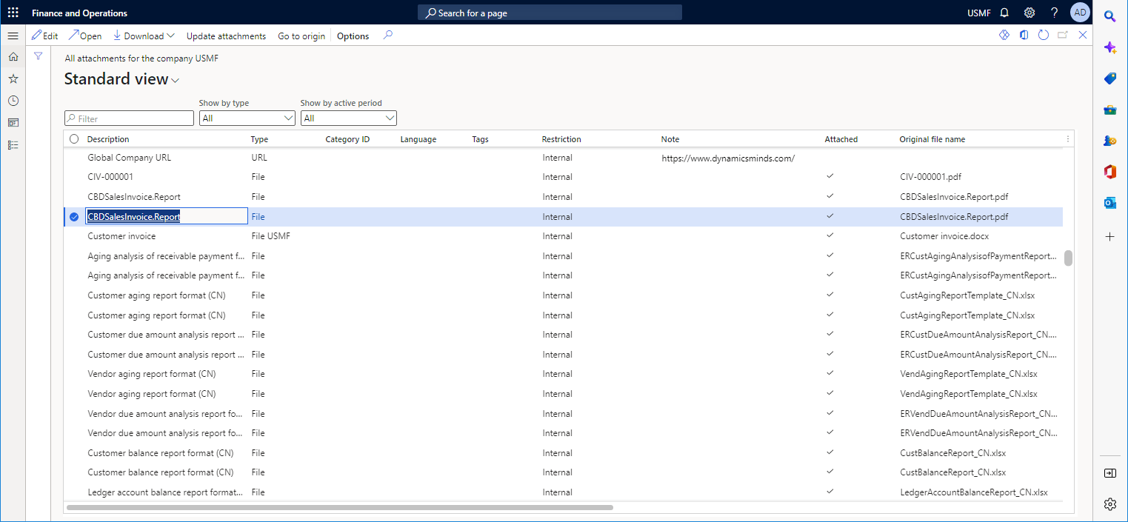Click Original file name column header
This screenshot has width=1128, height=522.
[932, 139]
